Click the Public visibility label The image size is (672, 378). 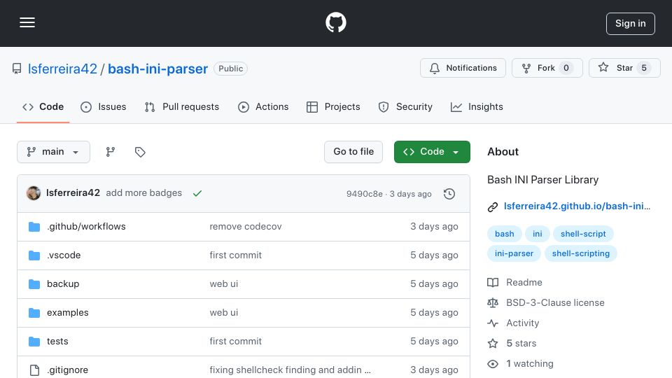pos(230,69)
